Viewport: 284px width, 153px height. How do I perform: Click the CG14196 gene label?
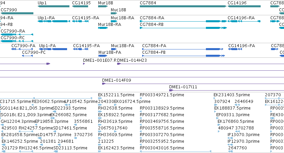237,3
